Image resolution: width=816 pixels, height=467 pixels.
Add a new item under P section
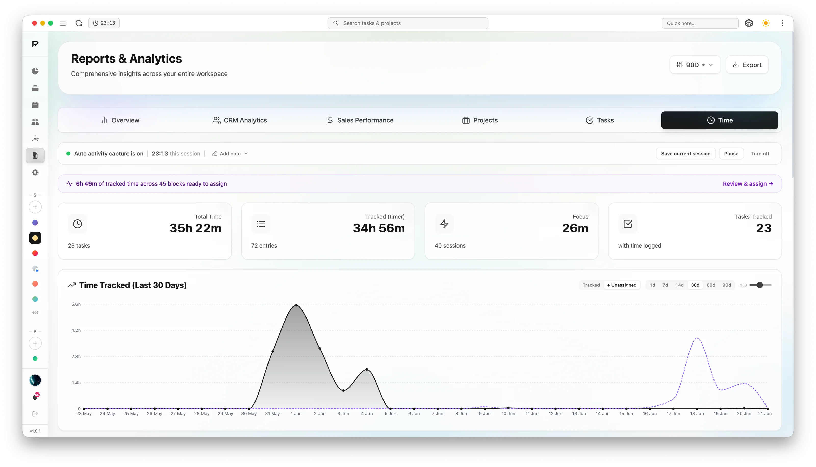coord(35,343)
